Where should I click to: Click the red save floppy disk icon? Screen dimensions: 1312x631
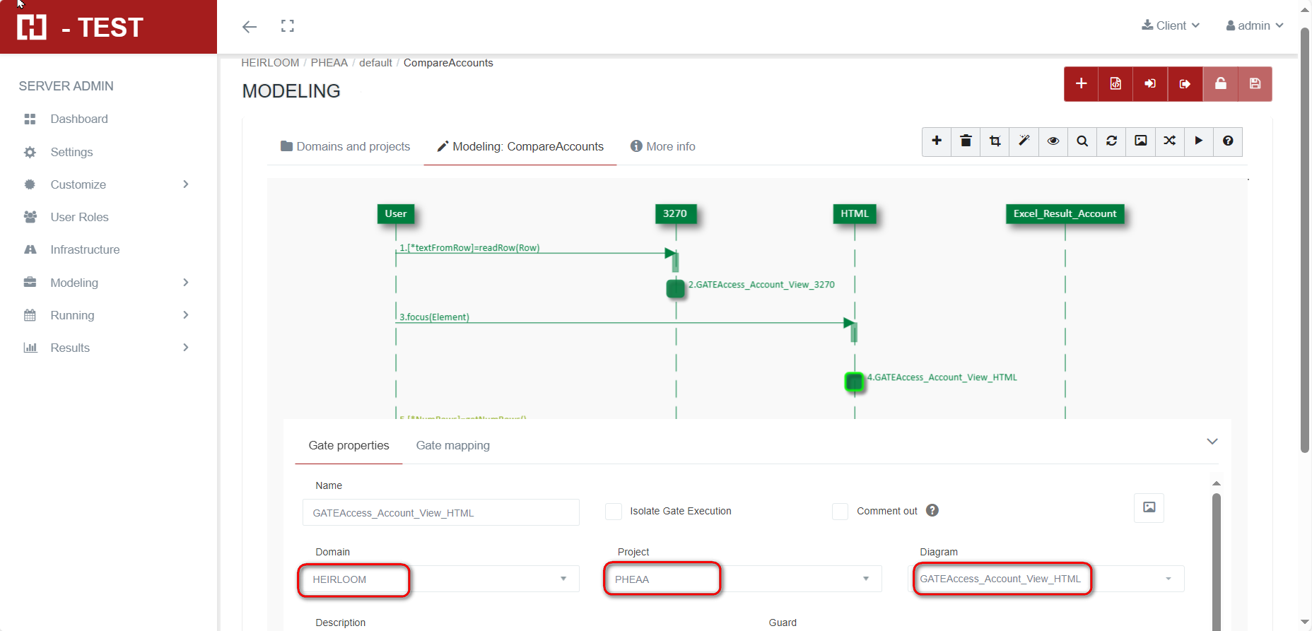(1255, 84)
